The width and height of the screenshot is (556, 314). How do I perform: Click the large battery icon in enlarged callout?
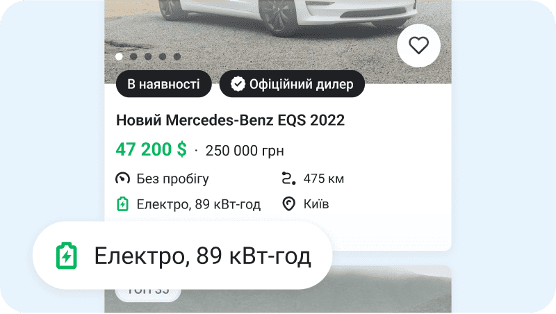coord(67,256)
